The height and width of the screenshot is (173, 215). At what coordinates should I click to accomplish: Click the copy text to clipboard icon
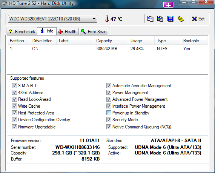[150, 19]
